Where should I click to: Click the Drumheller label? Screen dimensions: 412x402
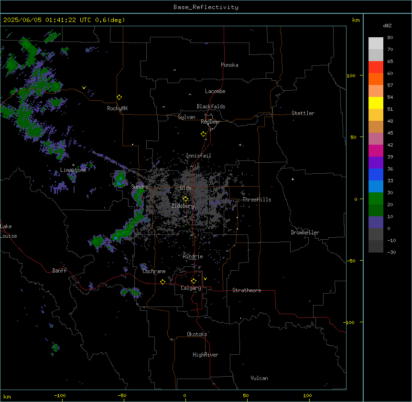tap(305, 233)
